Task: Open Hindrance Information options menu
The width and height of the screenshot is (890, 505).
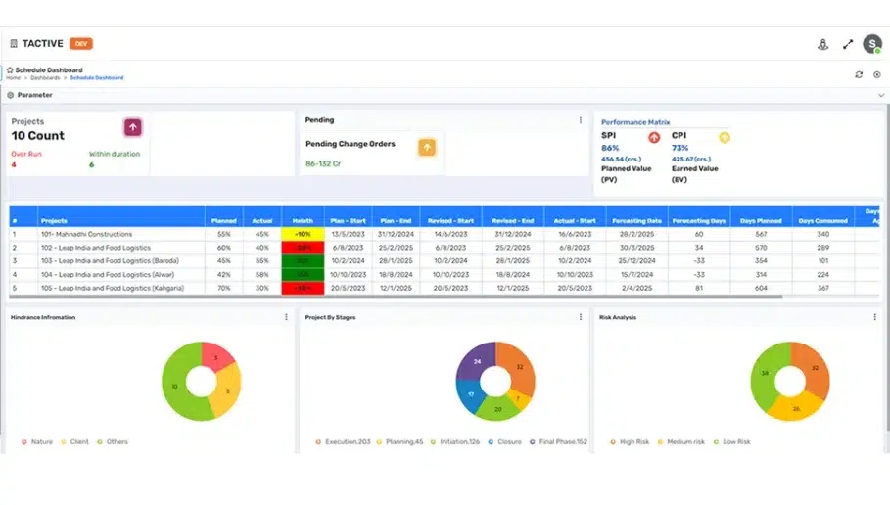Action: 286,317
